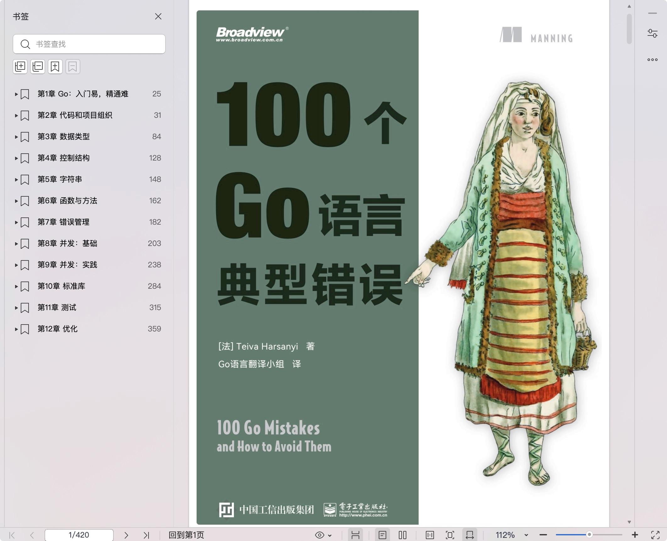Screen dimensions: 667x541
Task: Open 第6章 函数与方法 bookmark
Action: coord(67,201)
